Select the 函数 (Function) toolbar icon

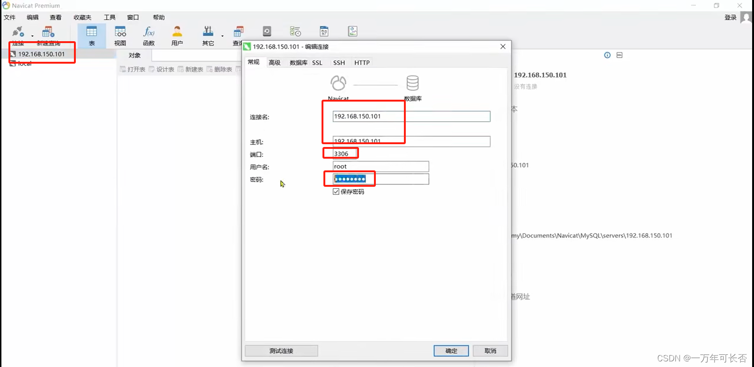(x=149, y=36)
